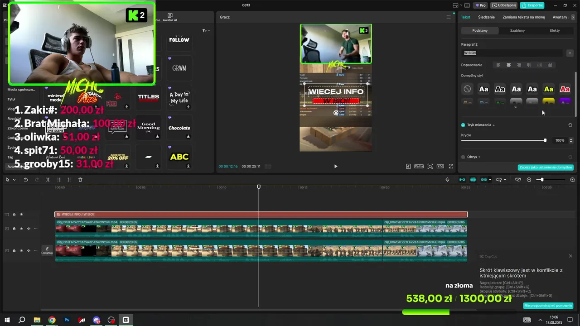Screen dimensions: 580x326
Task: Enable the Obrys checkbox
Action: (463, 157)
